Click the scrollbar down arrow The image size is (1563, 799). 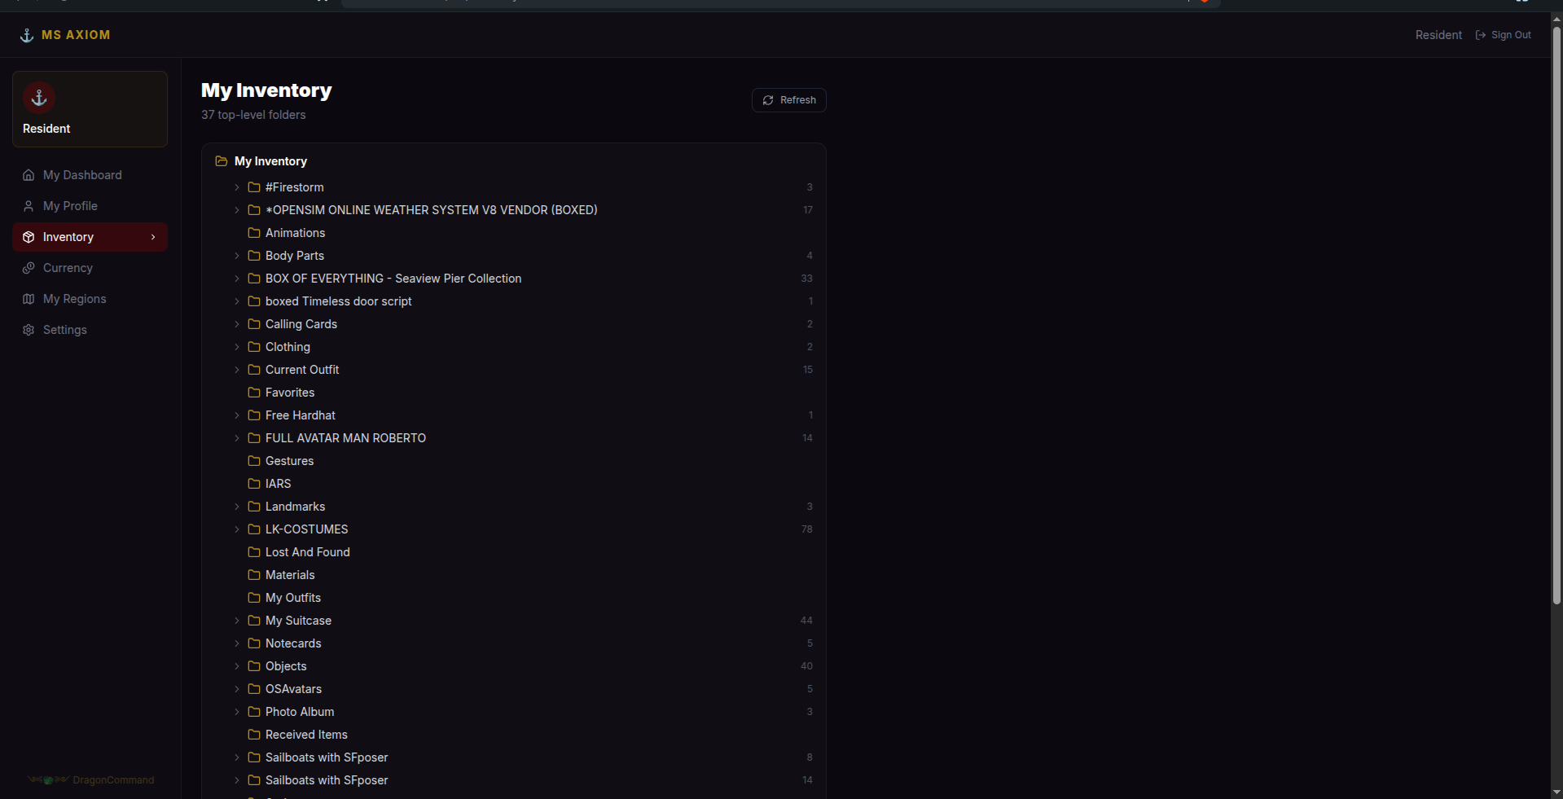point(1556,792)
